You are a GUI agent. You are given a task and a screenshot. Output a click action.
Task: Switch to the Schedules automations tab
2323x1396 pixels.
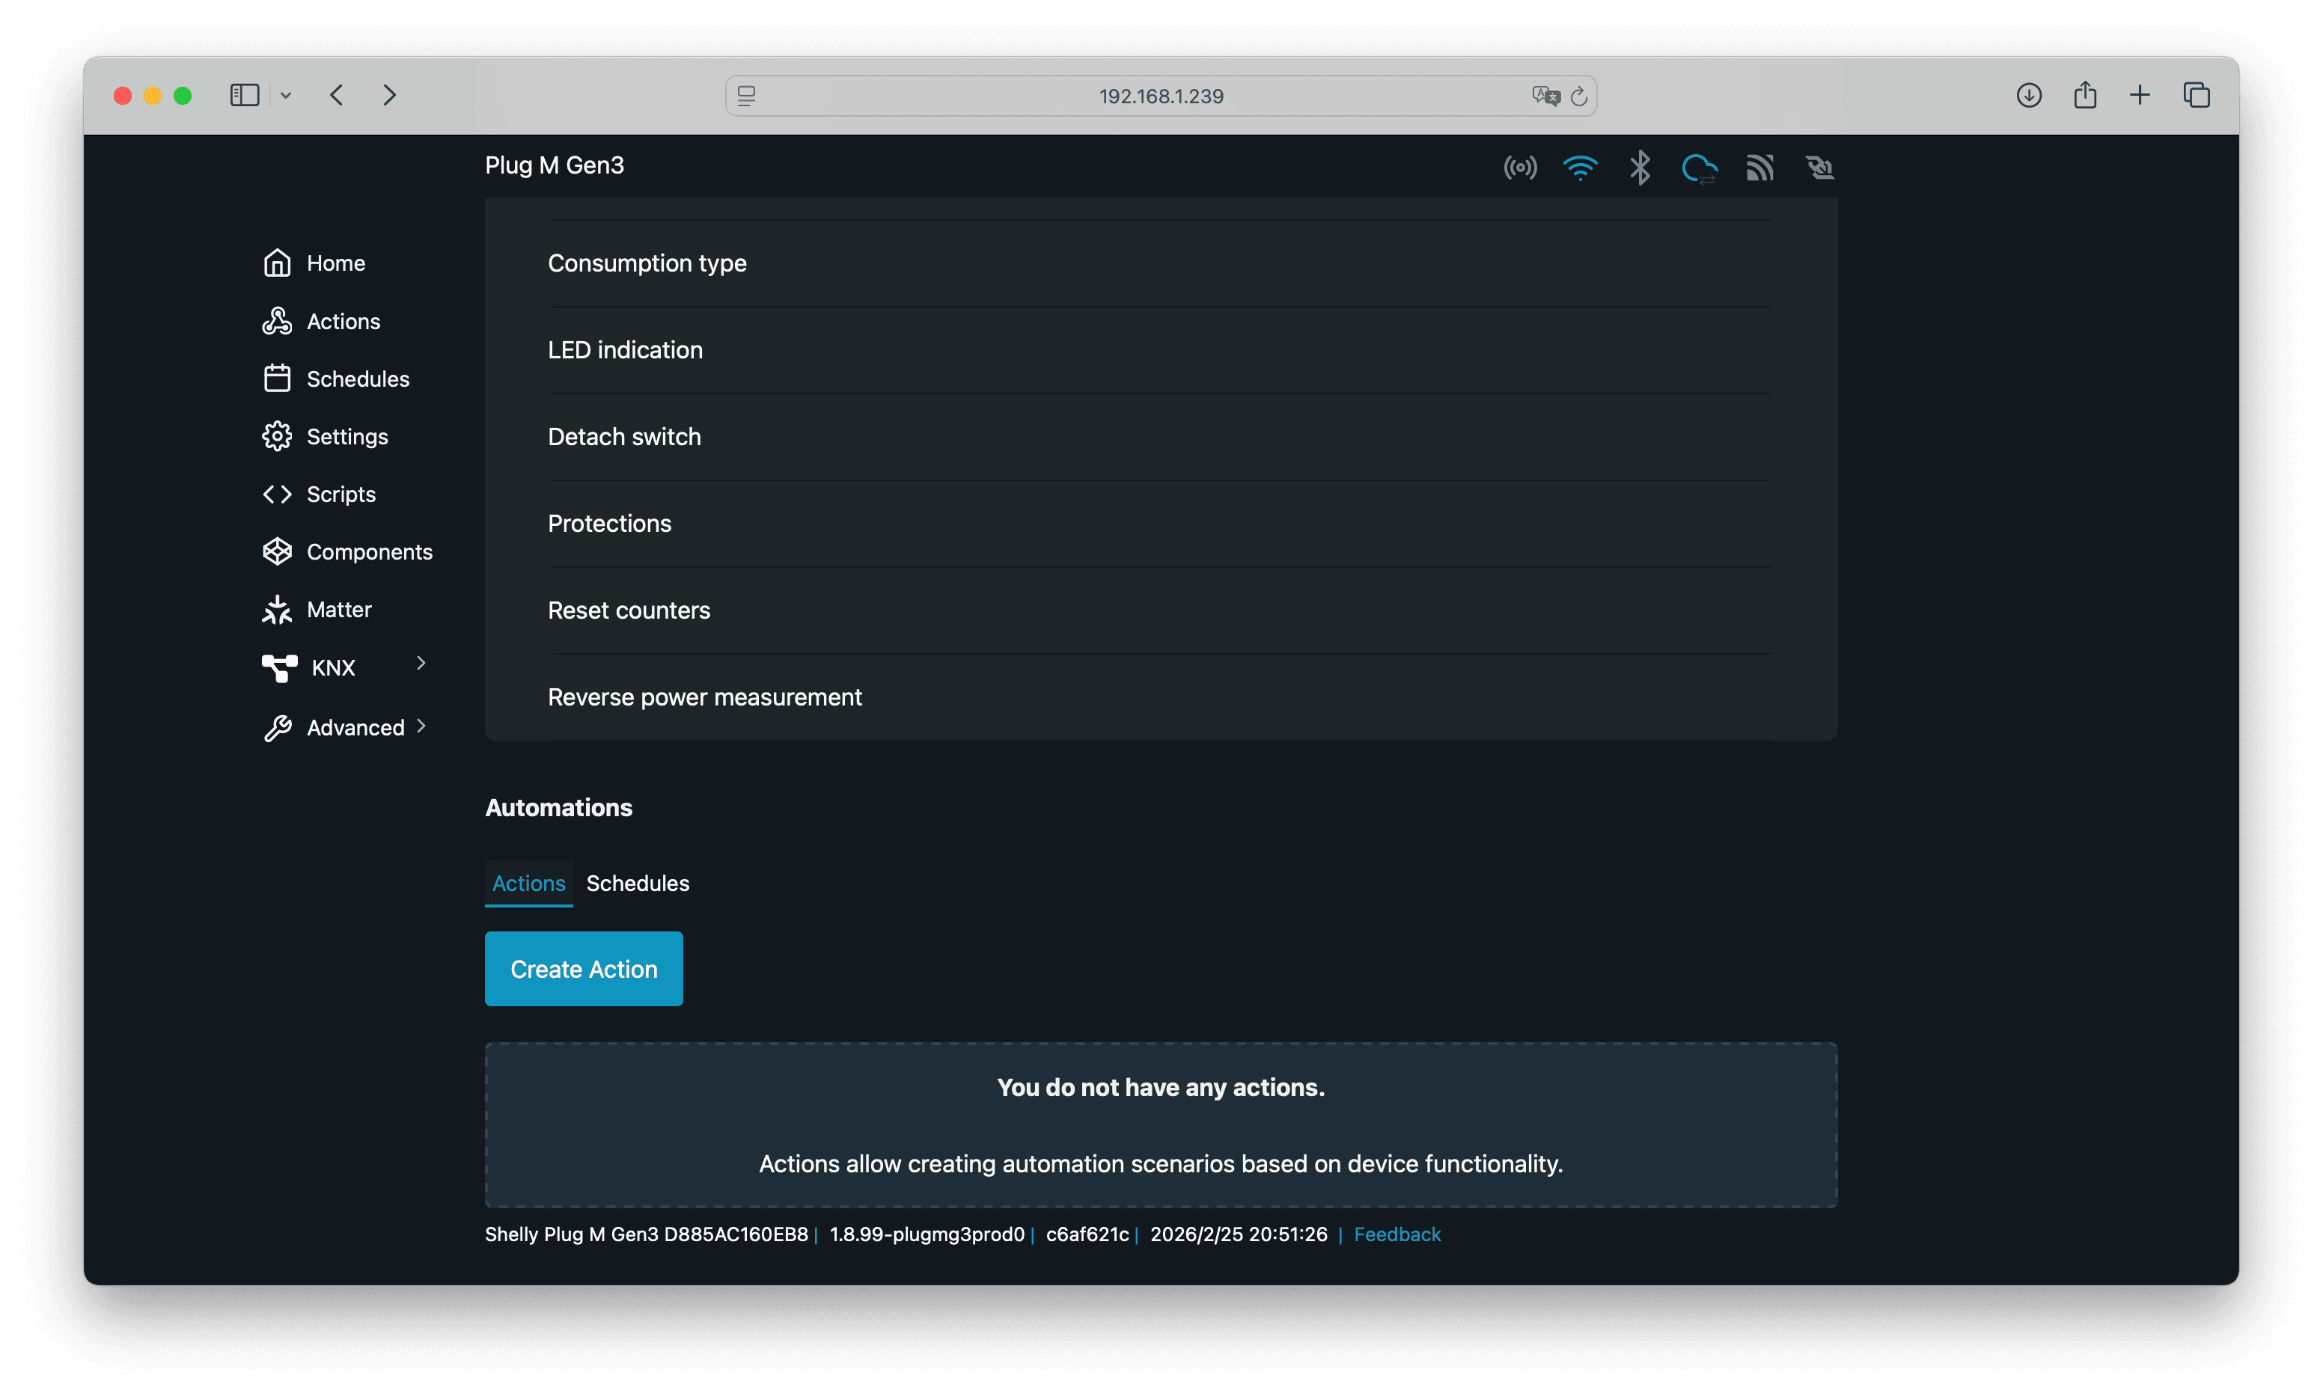[x=637, y=884]
